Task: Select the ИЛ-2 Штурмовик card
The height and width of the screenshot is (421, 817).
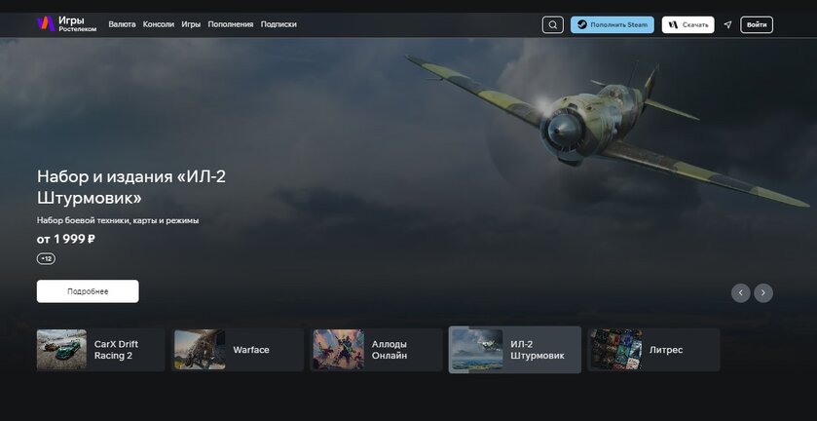Action: (515, 350)
